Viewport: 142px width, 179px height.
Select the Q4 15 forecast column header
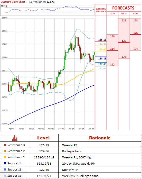(124, 14)
